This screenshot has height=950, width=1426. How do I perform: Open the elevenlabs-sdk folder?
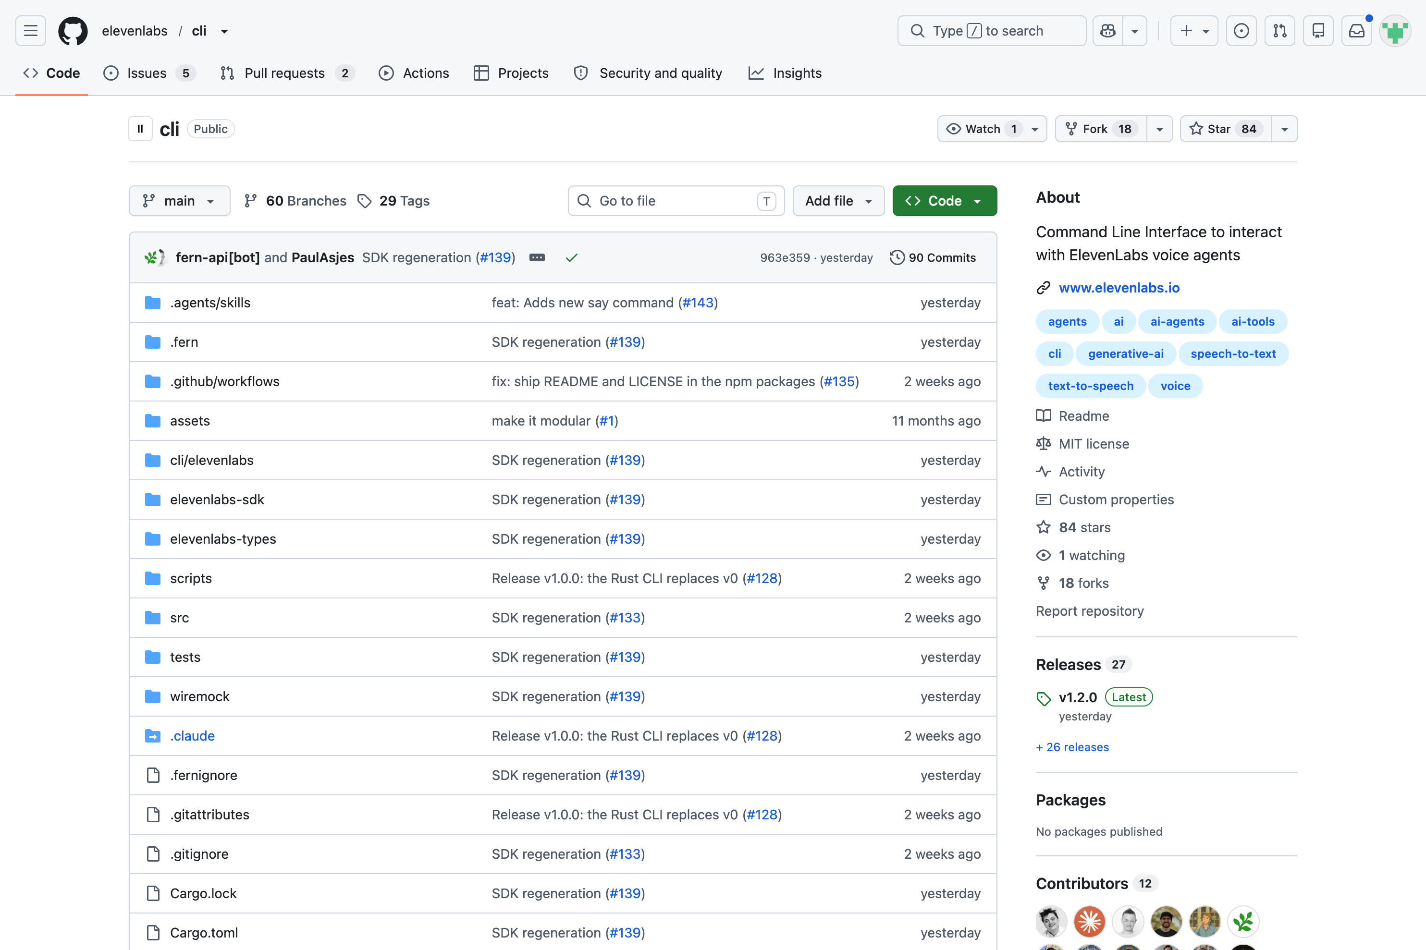(217, 499)
